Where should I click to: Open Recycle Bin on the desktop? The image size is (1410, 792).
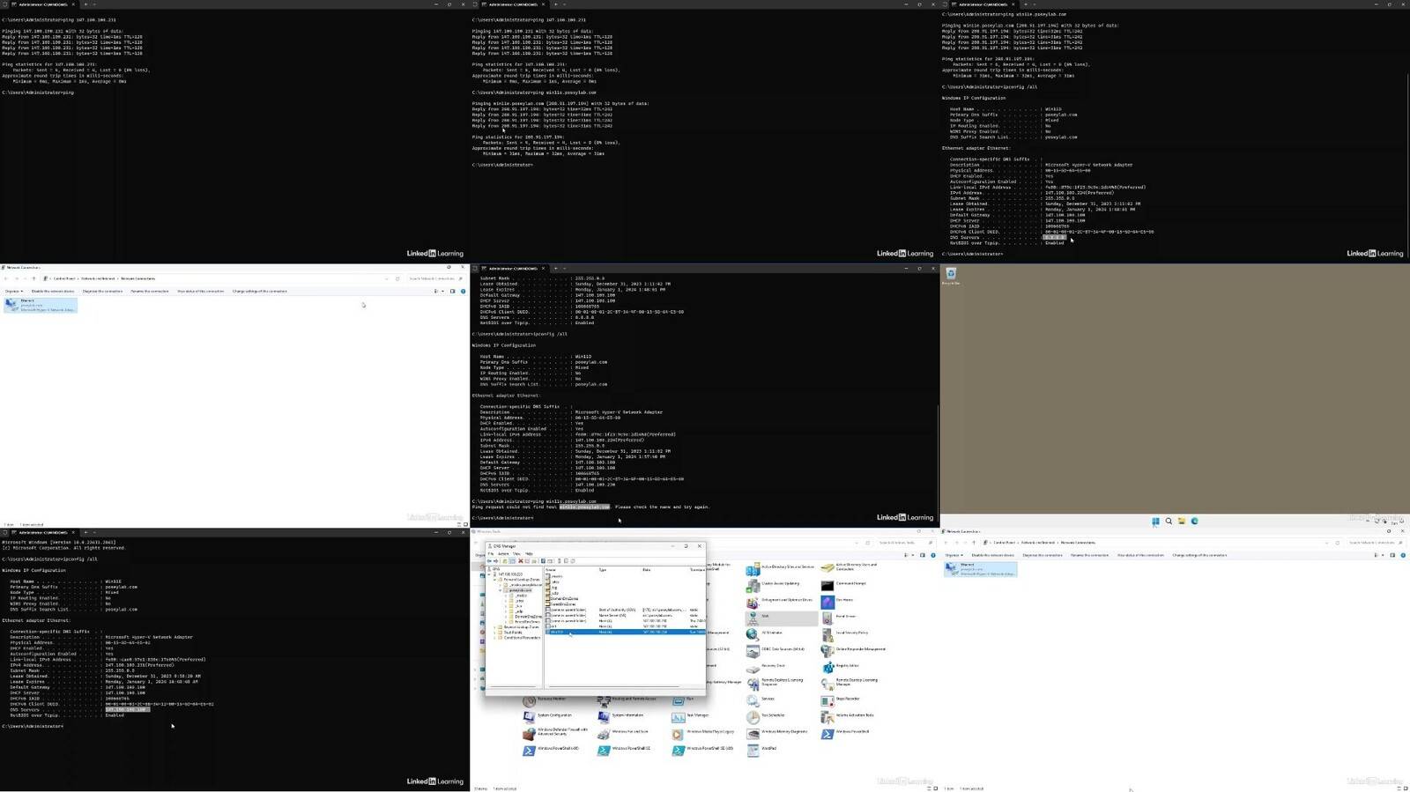click(x=951, y=276)
